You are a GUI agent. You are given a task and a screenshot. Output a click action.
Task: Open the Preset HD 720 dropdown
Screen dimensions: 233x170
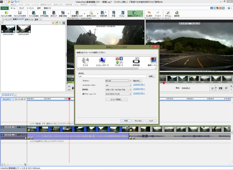pyautogui.click(x=118, y=81)
